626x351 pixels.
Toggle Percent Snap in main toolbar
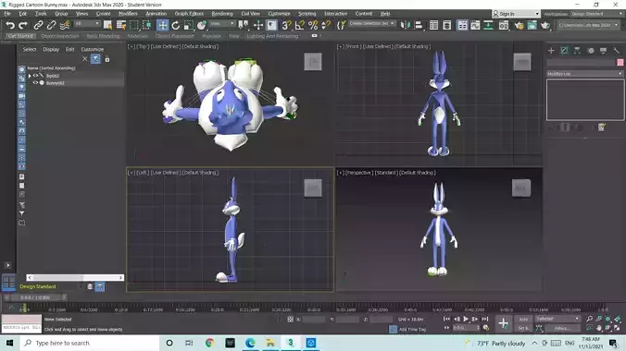313,26
